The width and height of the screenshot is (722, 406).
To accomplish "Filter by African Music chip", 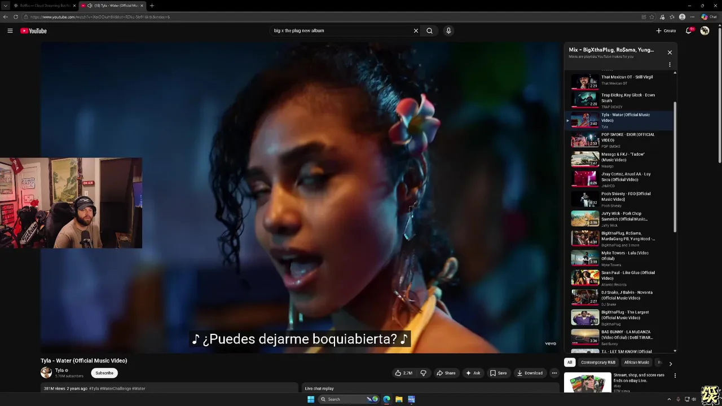I will coord(636,363).
